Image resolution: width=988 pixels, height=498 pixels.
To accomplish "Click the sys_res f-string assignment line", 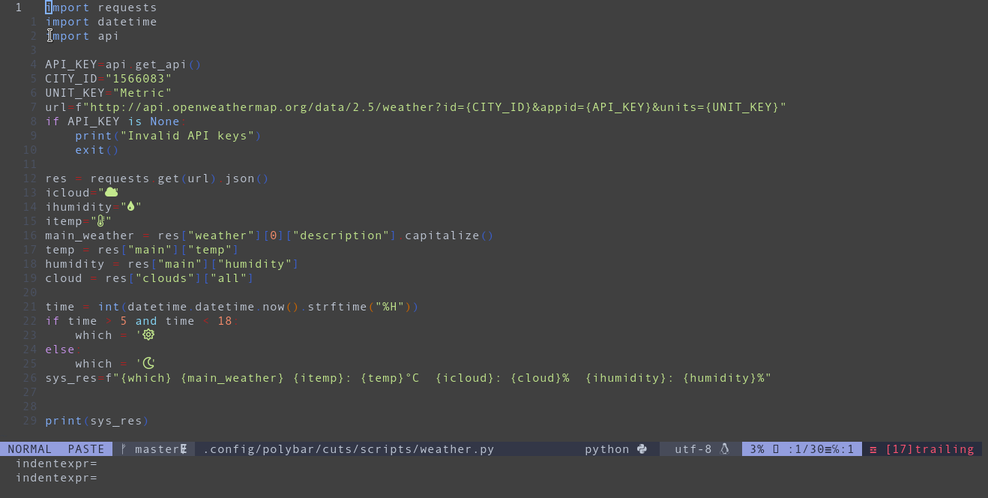I will [409, 378].
